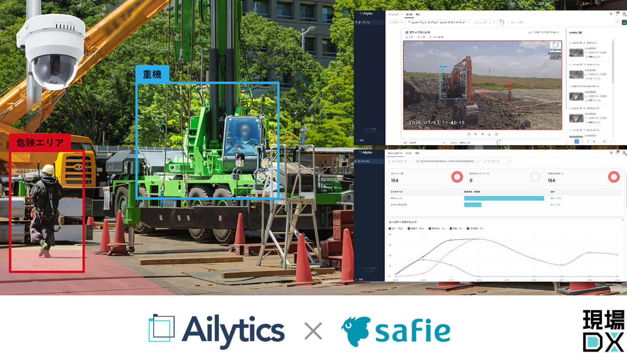The width and height of the screenshot is (627, 353).
Task: Select first tab in video window
Action: click(x=396, y=14)
